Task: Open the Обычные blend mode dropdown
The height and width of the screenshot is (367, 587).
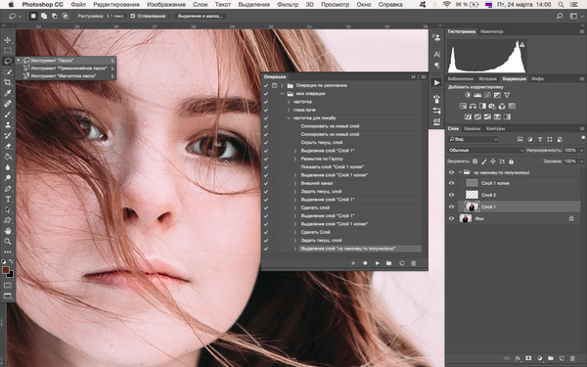Action: [486, 150]
